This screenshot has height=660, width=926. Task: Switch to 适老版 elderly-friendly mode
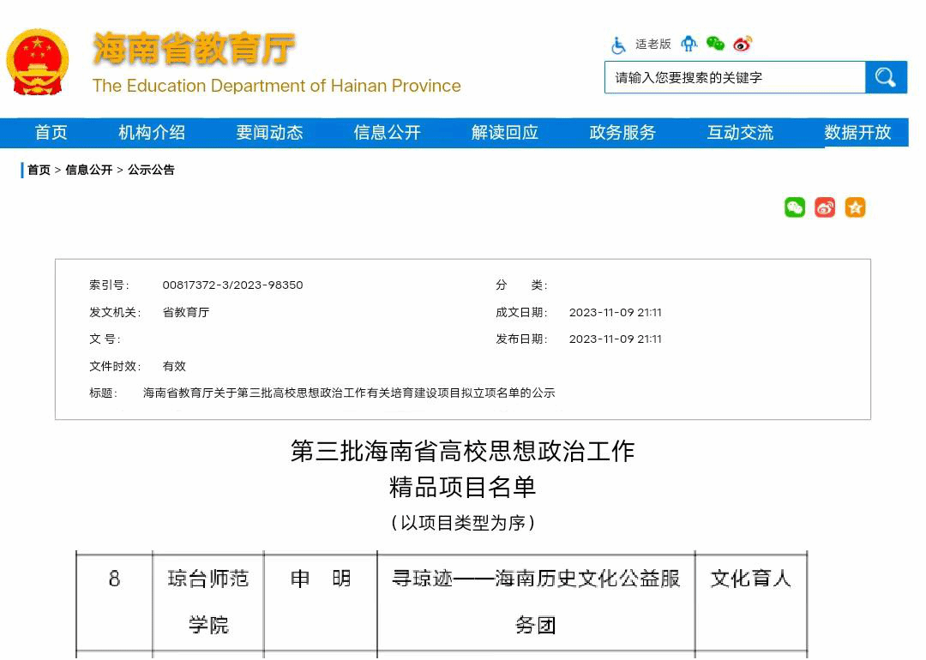coord(652,45)
